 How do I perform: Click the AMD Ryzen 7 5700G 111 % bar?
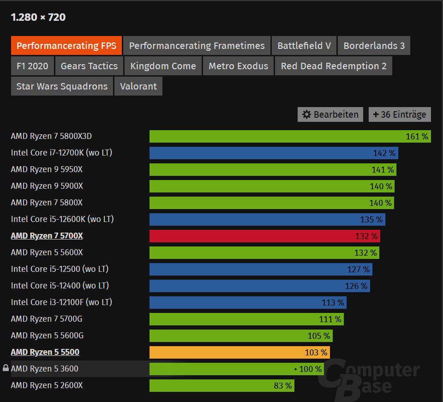[246, 319]
